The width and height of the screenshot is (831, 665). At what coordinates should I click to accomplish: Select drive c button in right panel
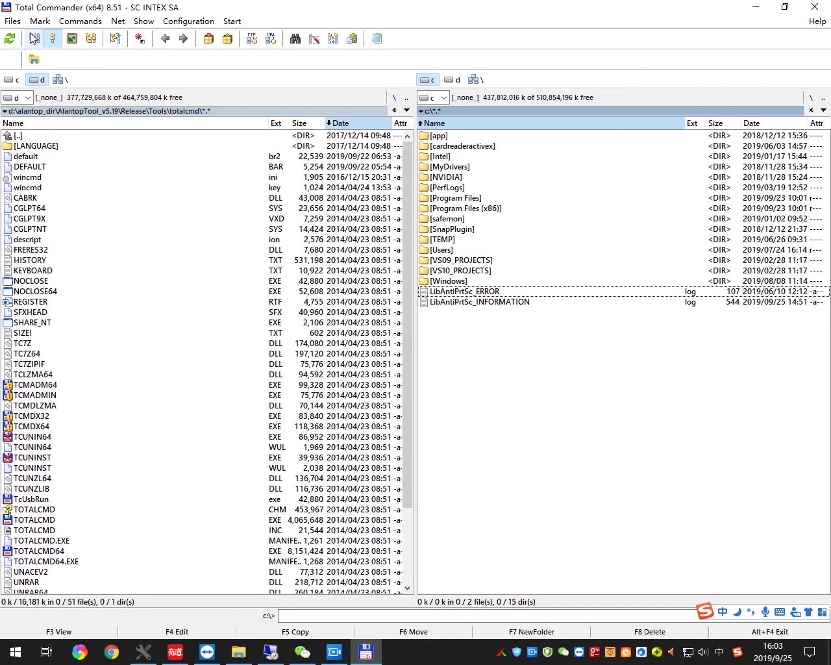coord(427,80)
